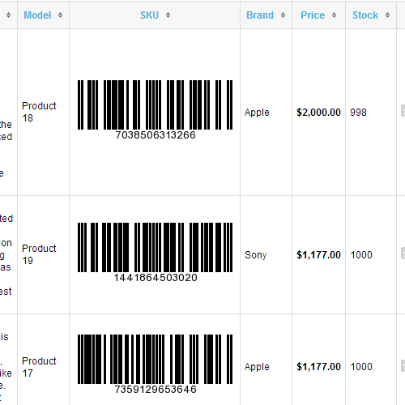Click the sort arrows beside Price
Viewport: 405px width, 405px height.
click(334, 15)
